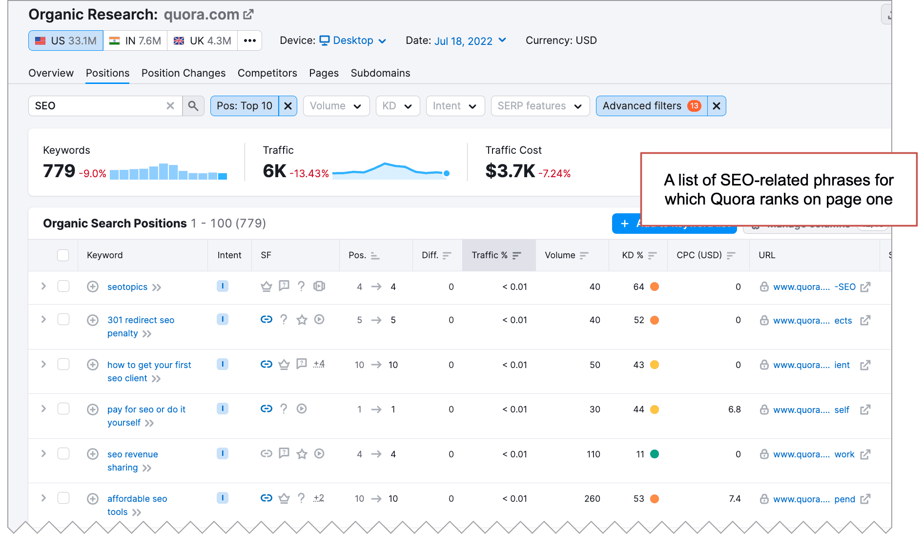
Task: Expand the affordable seo tools row
Action: point(43,498)
